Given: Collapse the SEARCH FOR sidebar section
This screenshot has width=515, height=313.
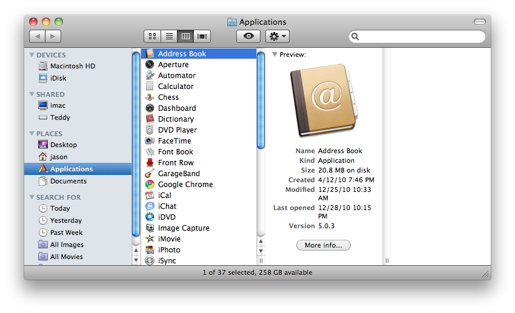Looking at the screenshot, I should coord(32,197).
